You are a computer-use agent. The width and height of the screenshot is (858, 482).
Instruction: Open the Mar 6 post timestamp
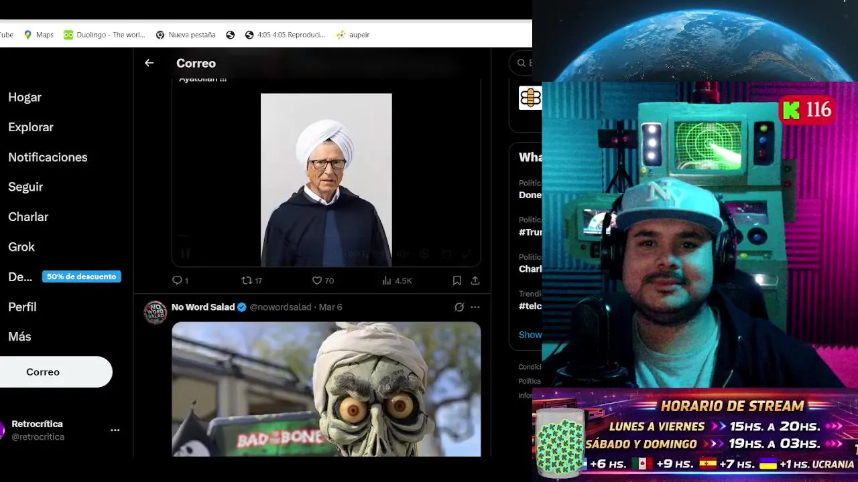tap(330, 307)
